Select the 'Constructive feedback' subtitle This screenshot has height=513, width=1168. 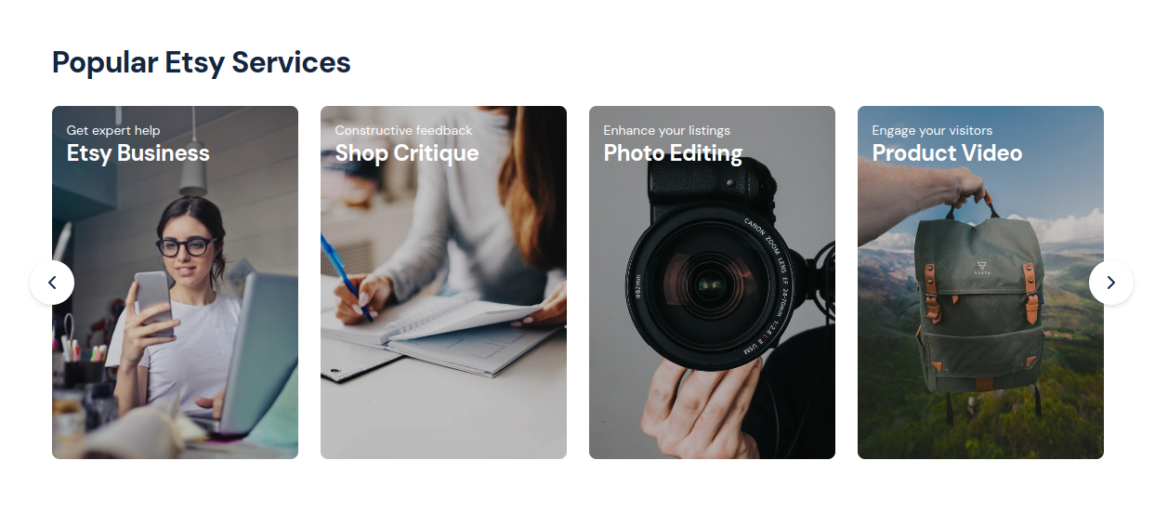tap(403, 130)
